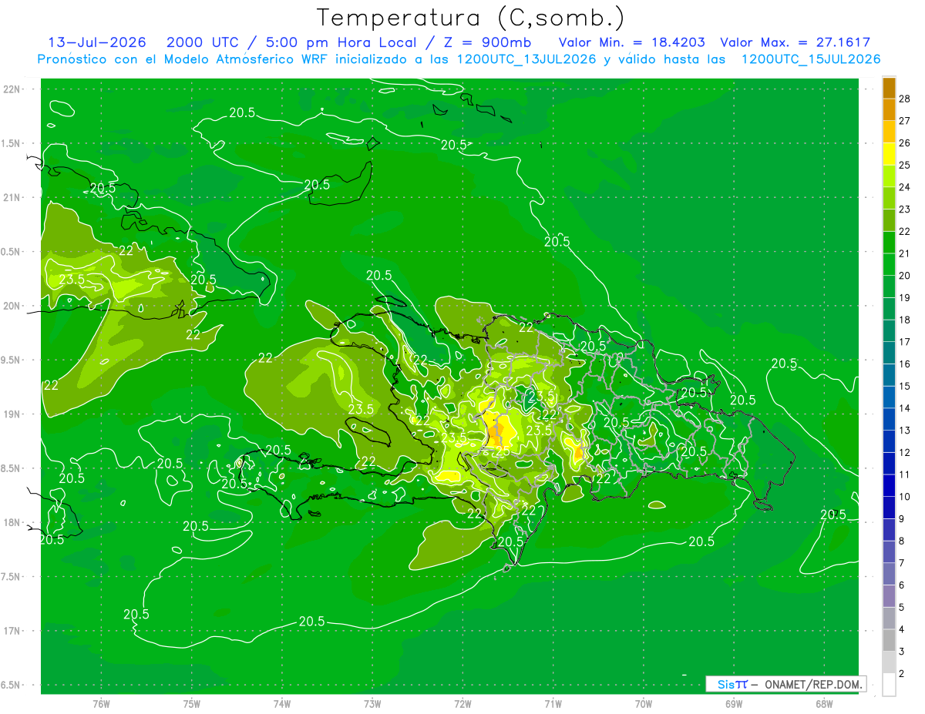
Task: Click the legend value "8"
Action: coord(903,541)
